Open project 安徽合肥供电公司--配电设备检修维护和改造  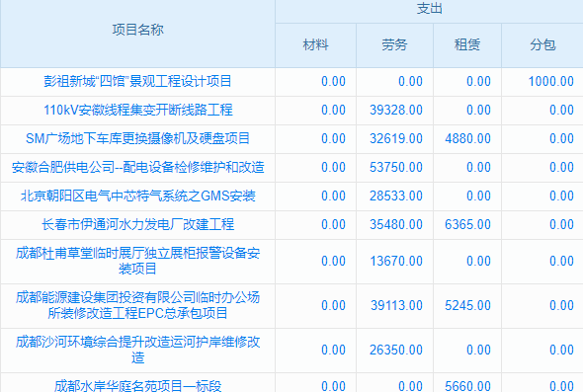pyautogui.click(x=137, y=167)
